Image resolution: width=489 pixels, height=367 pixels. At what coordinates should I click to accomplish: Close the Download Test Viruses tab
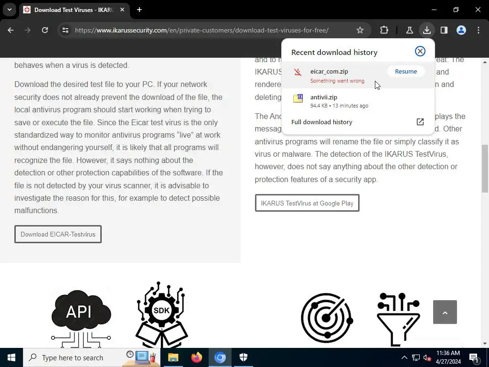(122, 10)
